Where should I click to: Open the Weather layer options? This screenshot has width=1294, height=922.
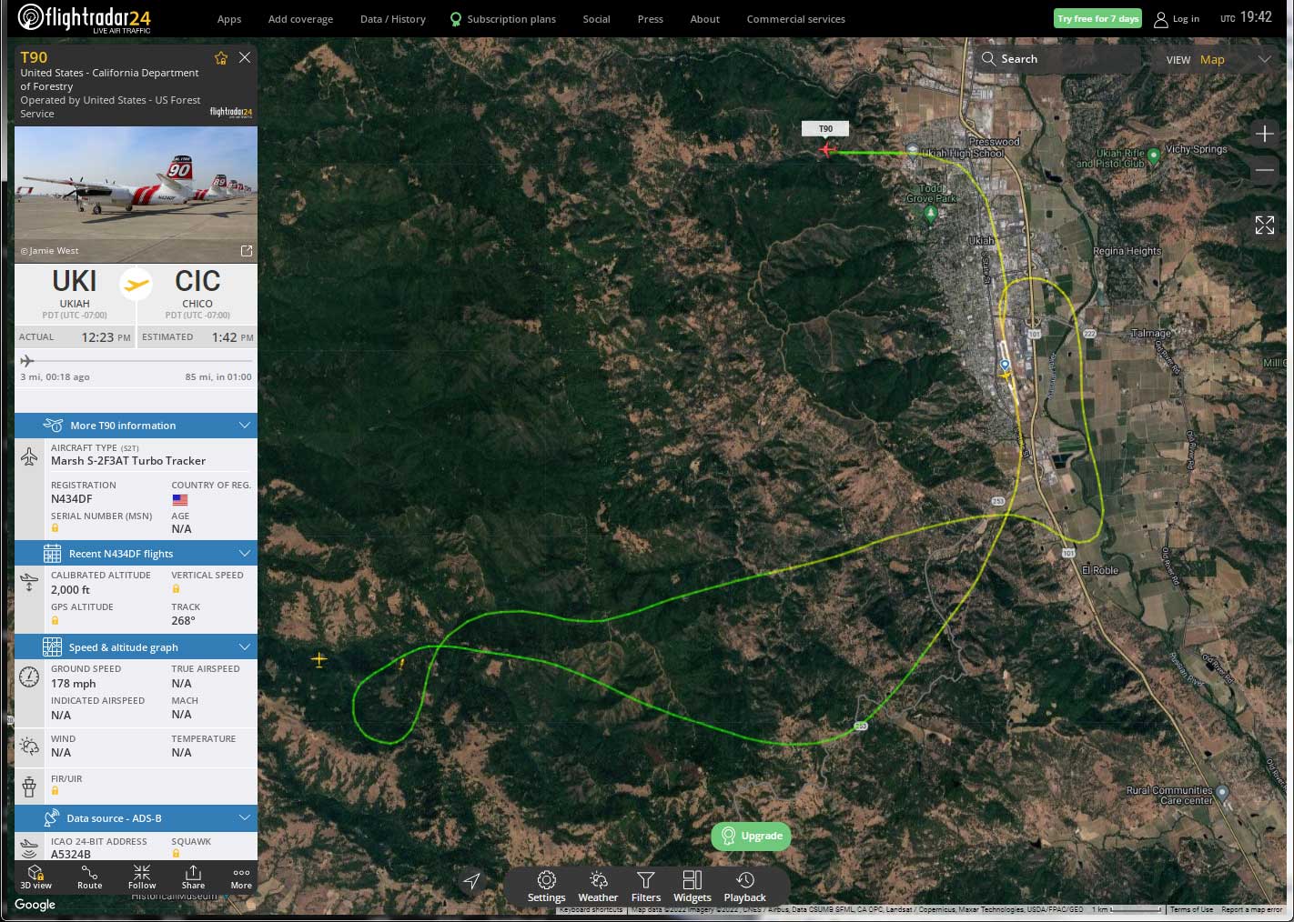pos(598,887)
